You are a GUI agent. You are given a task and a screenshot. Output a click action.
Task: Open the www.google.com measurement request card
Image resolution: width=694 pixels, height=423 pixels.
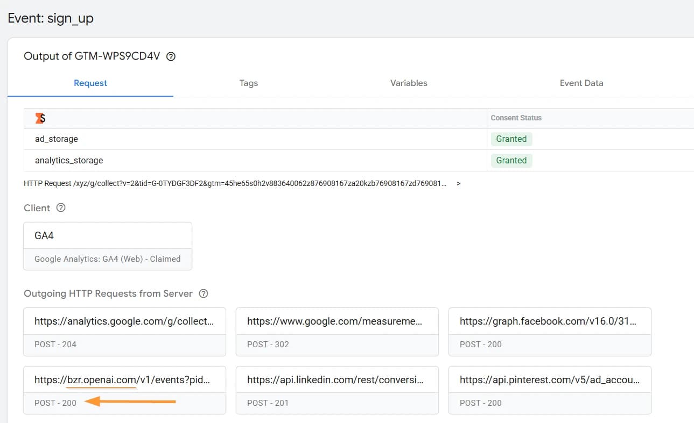[337, 332]
